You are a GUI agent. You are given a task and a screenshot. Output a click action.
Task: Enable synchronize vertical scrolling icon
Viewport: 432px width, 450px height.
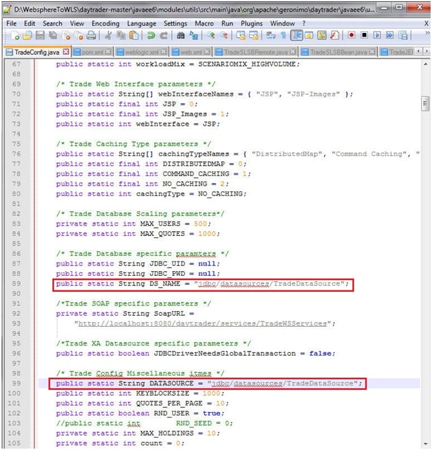241,35
